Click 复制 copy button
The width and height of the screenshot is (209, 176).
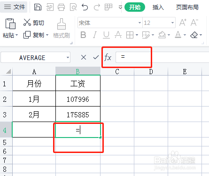click(x=33, y=35)
